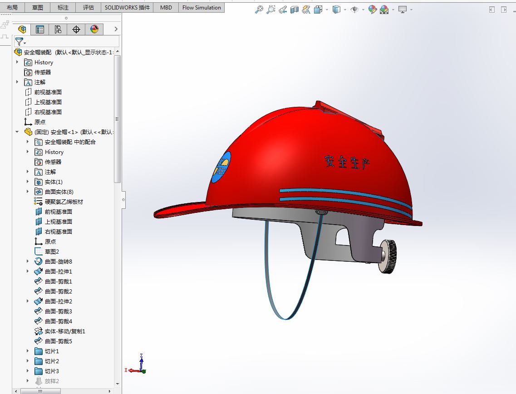516x394 pixels.
Task: Open the ConfigurationManager tab
Action: pos(58,29)
